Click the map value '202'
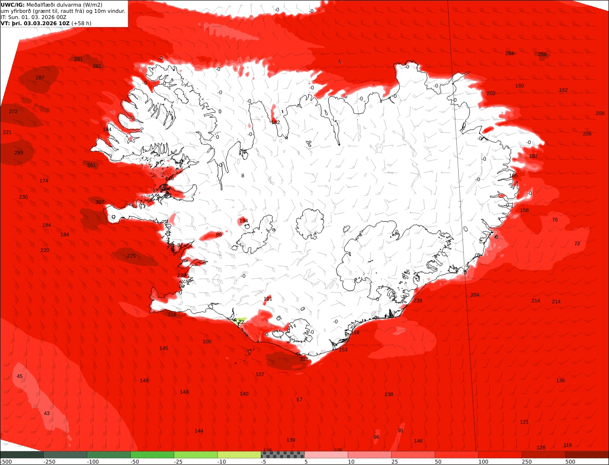 click(x=491, y=93)
